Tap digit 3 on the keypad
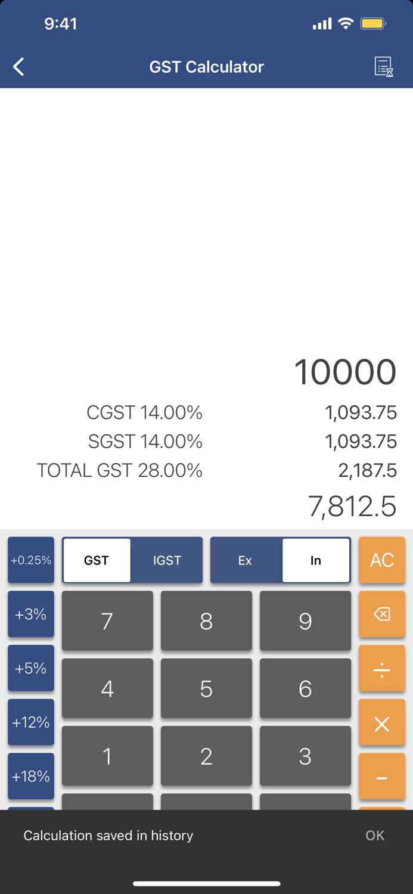413x894 pixels. 305,756
